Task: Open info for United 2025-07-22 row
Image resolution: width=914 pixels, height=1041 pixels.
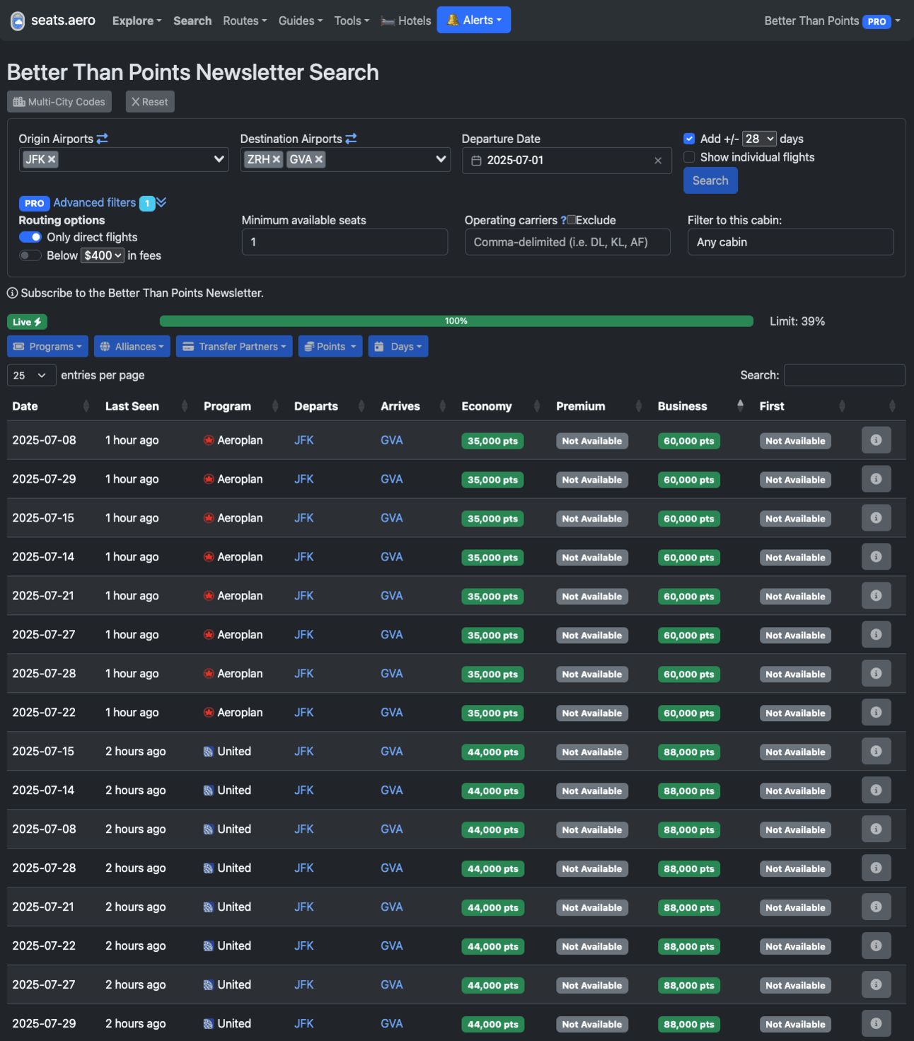Action: pyautogui.click(x=876, y=946)
